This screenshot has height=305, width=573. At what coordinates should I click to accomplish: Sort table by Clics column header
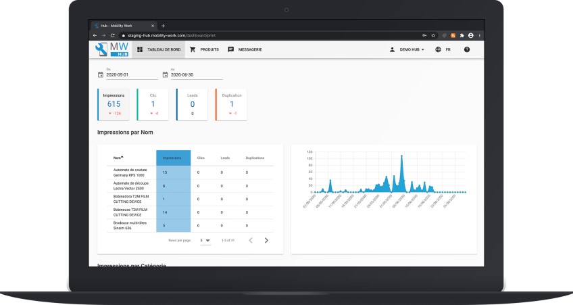pyautogui.click(x=201, y=158)
